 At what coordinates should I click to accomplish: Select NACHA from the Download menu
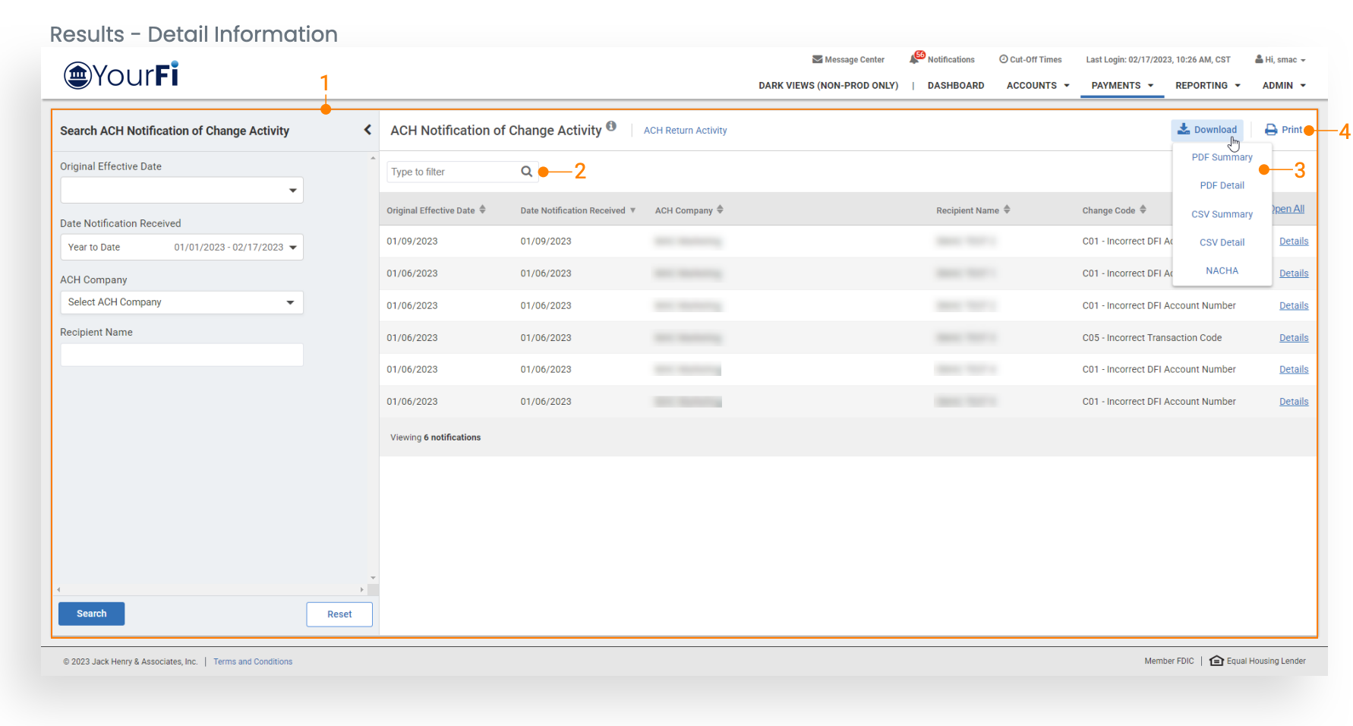coord(1222,271)
